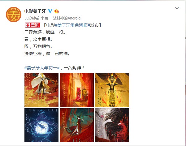Click the text 看，众生百相
Image resolution: width=186 pixels, height=146 pixels.
click(x=38, y=39)
